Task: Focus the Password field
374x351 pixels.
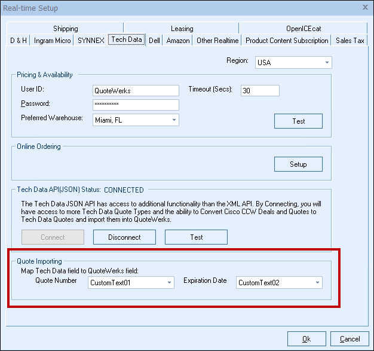Action: (136, 105)
